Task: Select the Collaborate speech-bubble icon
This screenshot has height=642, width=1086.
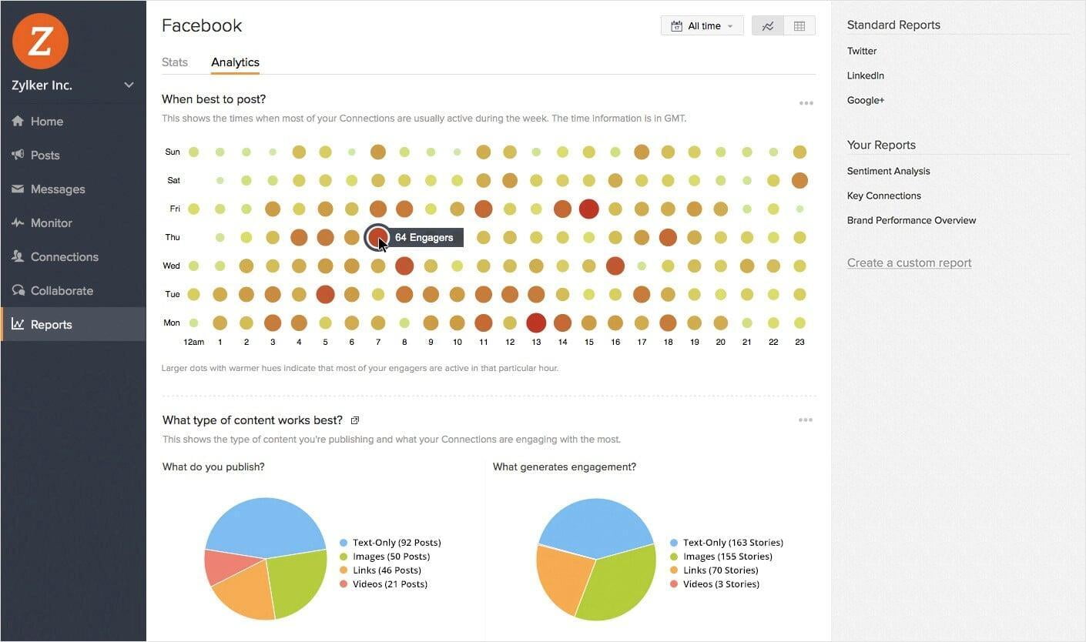Action: point(18,290)
